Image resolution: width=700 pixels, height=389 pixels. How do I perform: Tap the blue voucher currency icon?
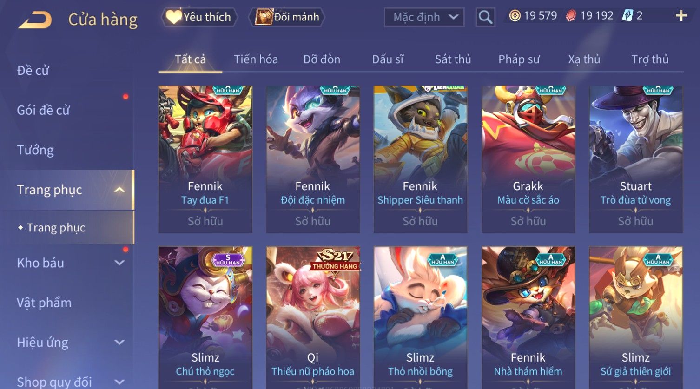[x=628, y=16]
